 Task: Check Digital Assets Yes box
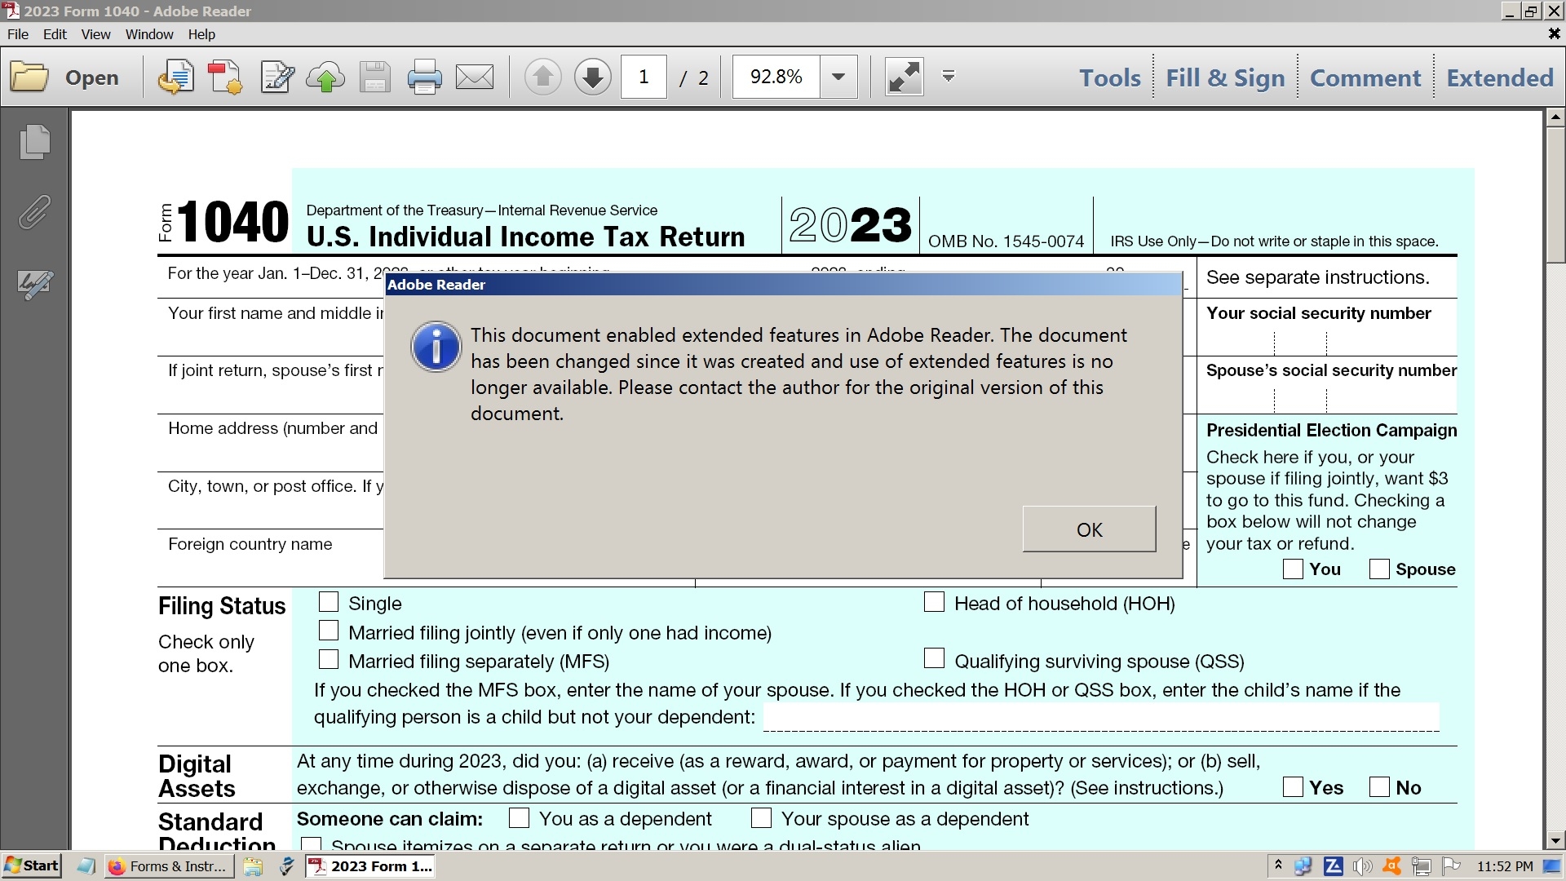pos(1293,786)
